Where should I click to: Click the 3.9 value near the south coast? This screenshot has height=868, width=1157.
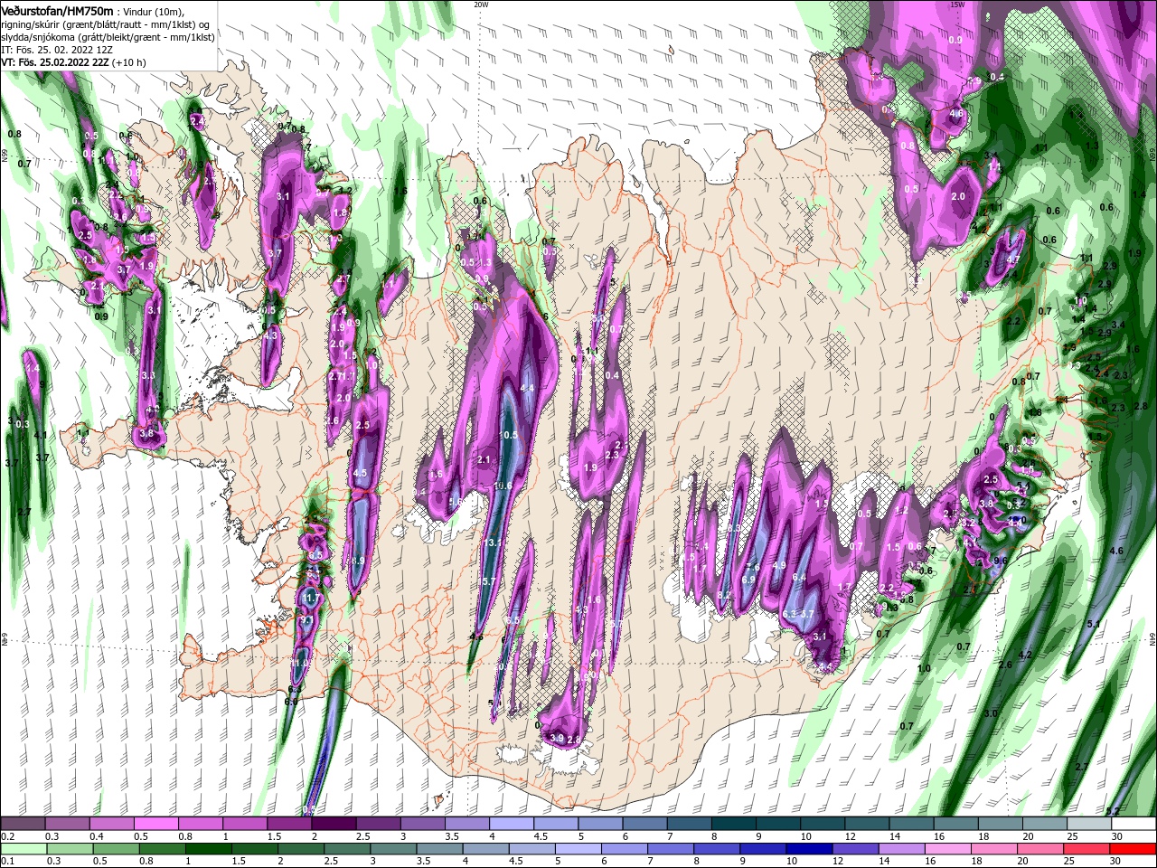(x=557, y=739)
